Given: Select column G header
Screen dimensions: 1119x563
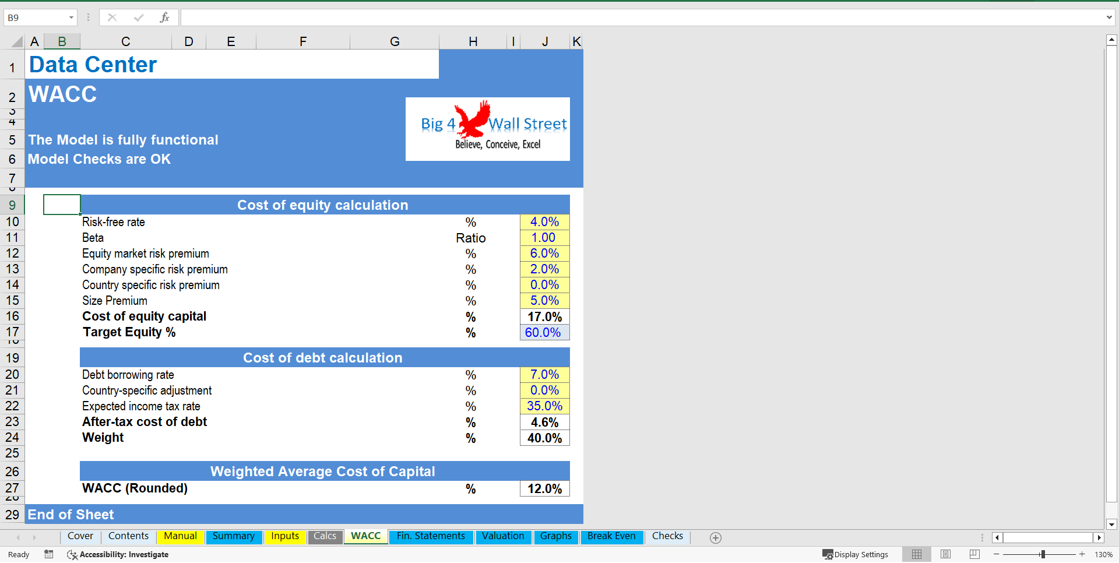Looking at the screenshot, I should (395, 41).
